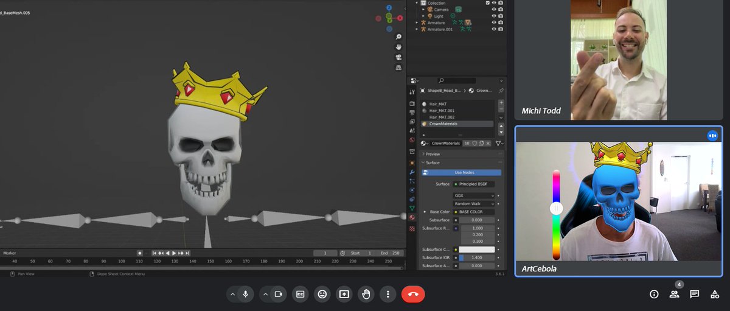
Task: Open video settings chevron in call bar
Action: pos(265,294)
